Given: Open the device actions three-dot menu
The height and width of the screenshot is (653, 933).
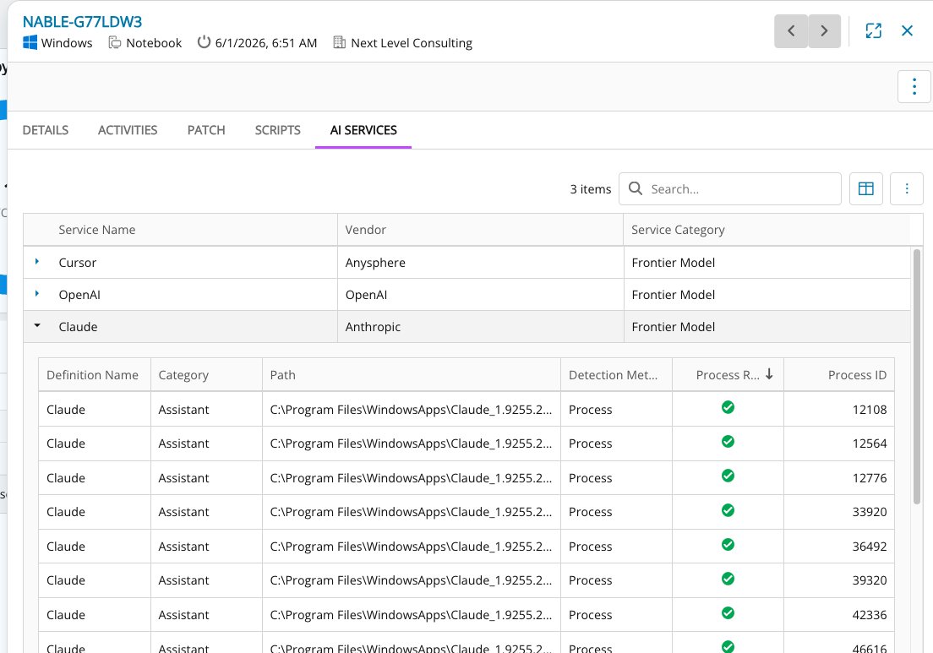Looking at the screenshot, I should pyautogui.click(x=914, y=87).
